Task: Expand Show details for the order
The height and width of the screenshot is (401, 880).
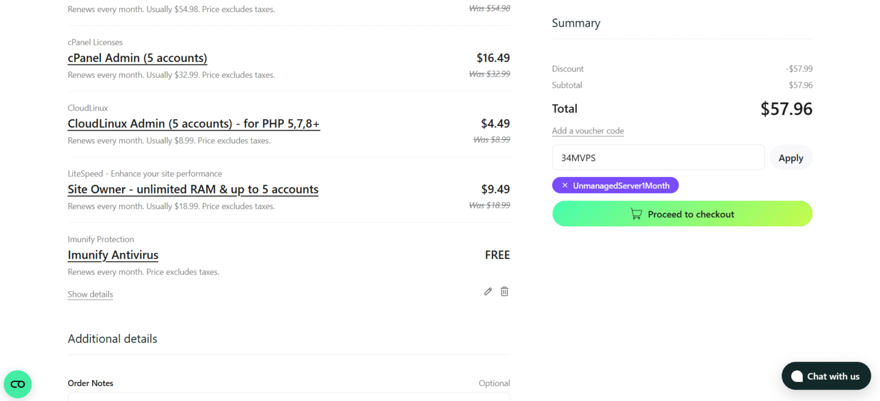Action: tap(90, 294)
